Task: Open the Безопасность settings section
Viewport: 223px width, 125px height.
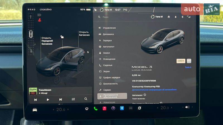Action: click(x=108, y=84)
